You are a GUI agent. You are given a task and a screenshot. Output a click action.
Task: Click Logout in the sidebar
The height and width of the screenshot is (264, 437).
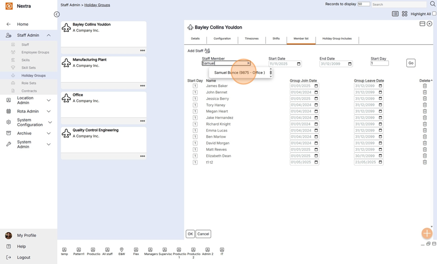point(23,257)
